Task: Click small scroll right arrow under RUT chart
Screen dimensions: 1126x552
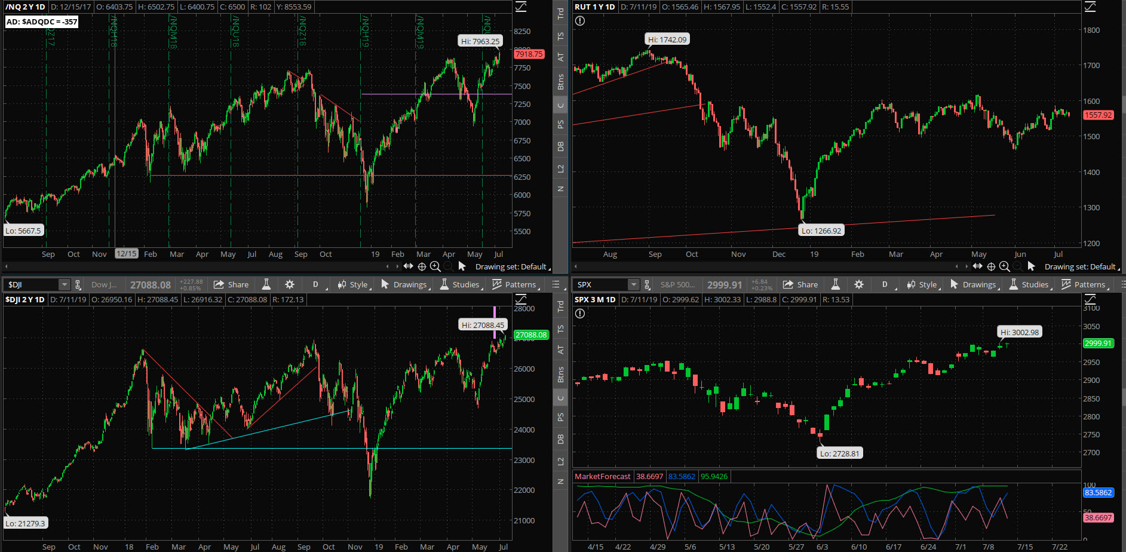Action: pos(967,266)
